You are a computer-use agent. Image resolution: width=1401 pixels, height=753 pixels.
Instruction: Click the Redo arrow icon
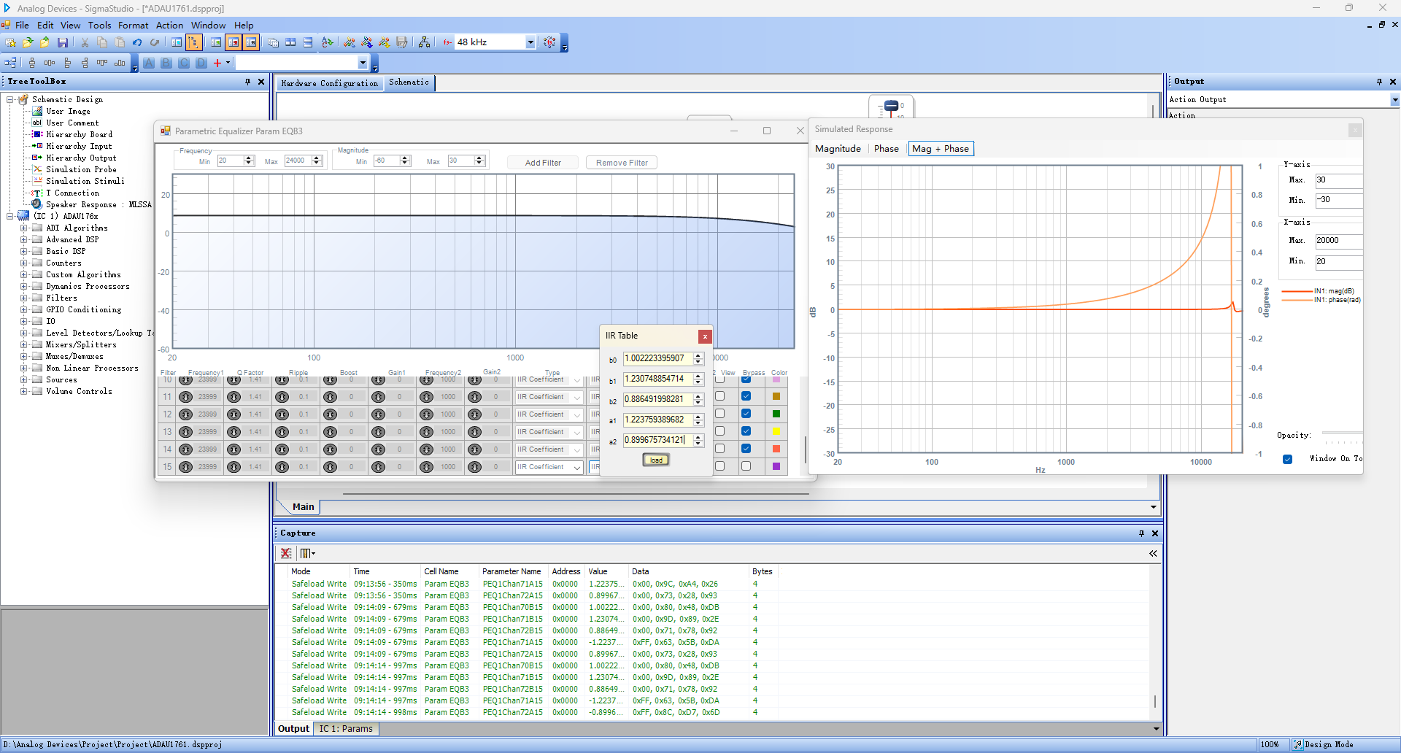(155, 42)
